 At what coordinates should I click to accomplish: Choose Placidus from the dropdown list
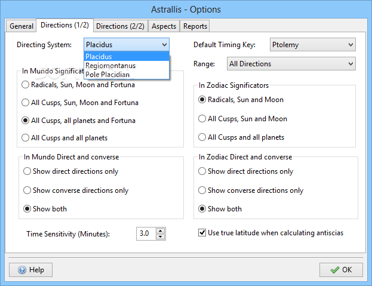pyautogui.click(x=127, y=57)
